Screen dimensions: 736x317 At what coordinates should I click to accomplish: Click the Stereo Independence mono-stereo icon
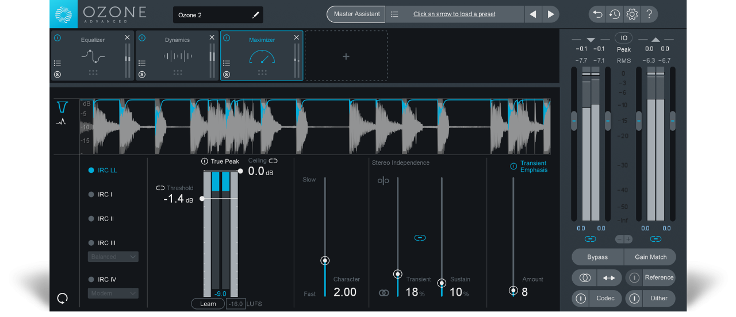(384, 181)
